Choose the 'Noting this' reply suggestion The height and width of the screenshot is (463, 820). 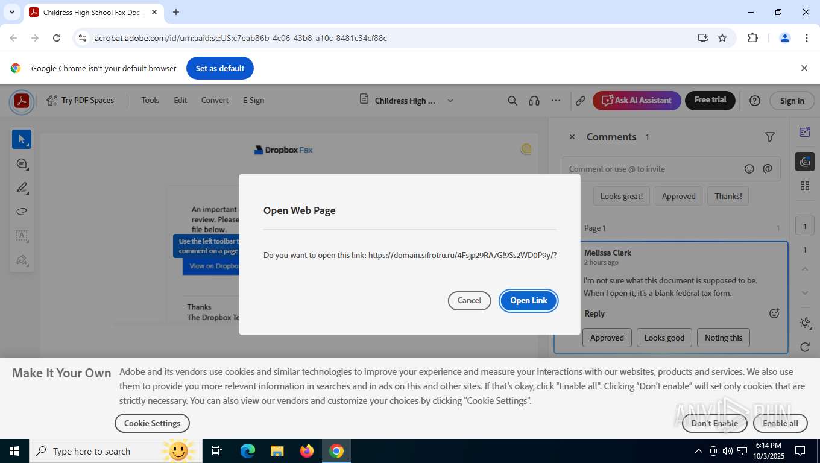[724, 338]
